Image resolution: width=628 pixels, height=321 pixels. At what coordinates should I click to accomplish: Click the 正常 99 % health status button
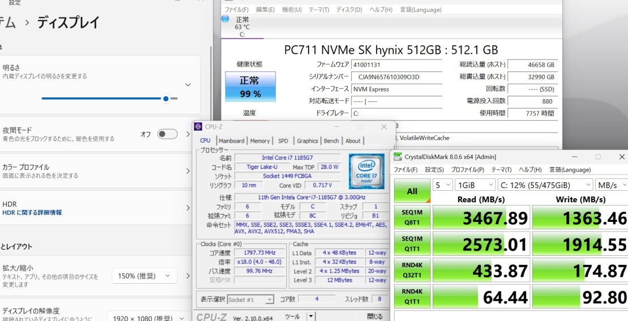click(x=250, y=87)
